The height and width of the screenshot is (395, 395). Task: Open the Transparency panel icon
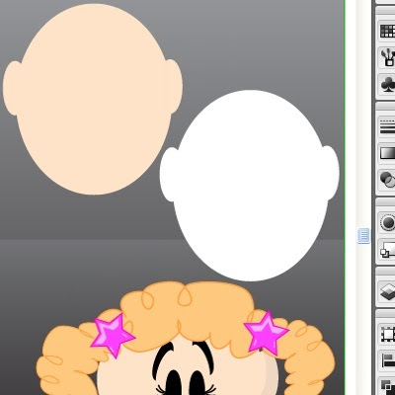click(388, 179)
